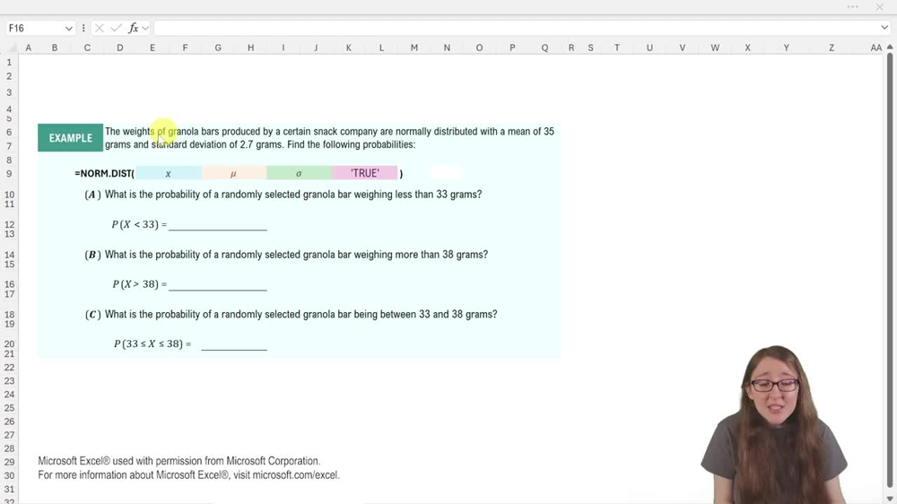Open the three-dot window options menu
Screen dimensions: 897x504
(852, 7)
